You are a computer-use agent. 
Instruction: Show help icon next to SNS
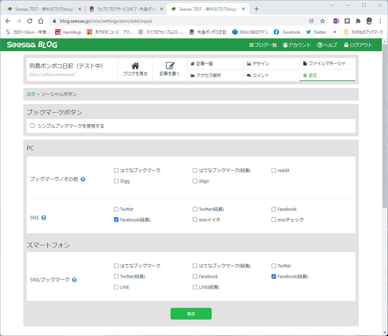click(43, 218)
